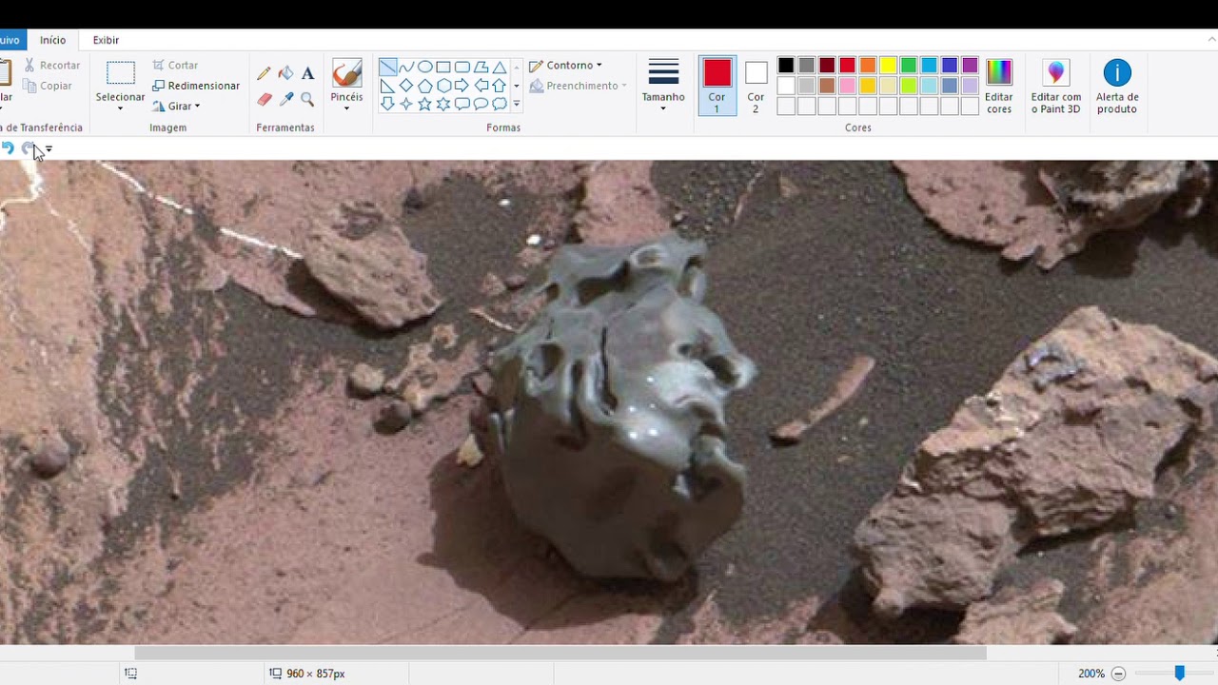This screenshot has height=685, width=1218.
Task: Pick the Line shape
Action: click(x=387, y=67)
